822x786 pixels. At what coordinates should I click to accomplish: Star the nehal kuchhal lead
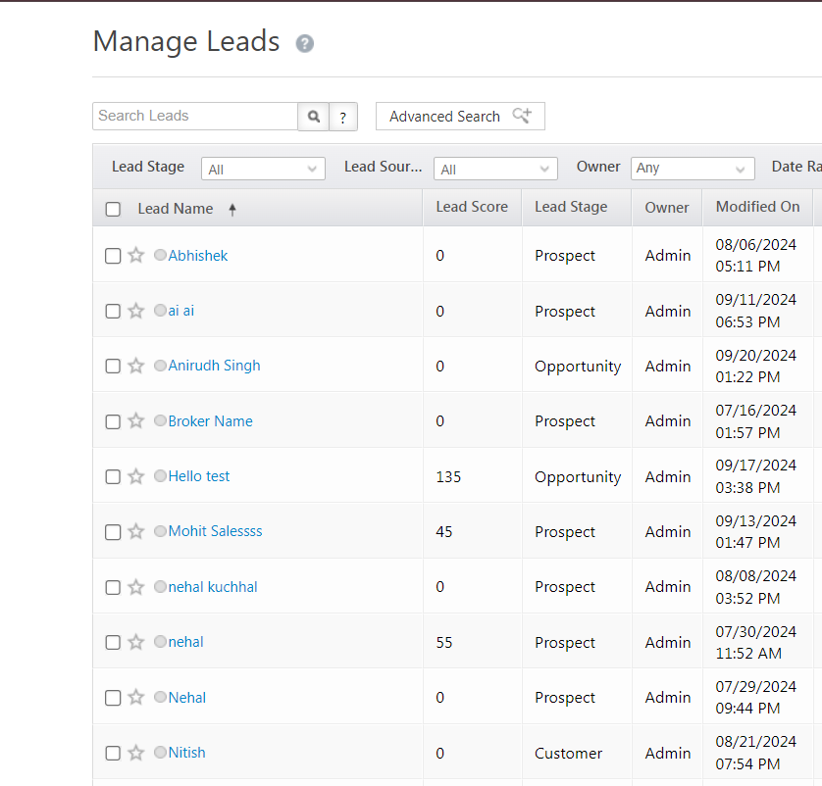click(x=136, y=587)
